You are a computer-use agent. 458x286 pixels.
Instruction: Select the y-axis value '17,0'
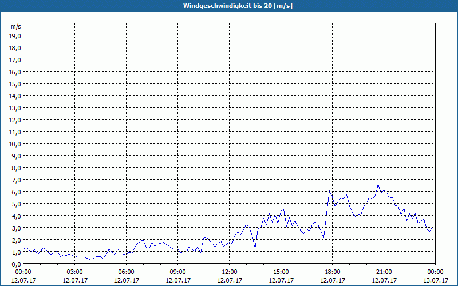tap(16, 60)
